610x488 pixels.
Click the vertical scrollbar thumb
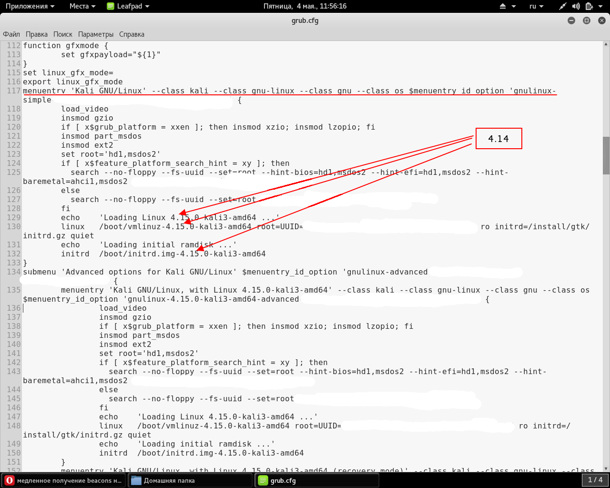pos(606,155)
